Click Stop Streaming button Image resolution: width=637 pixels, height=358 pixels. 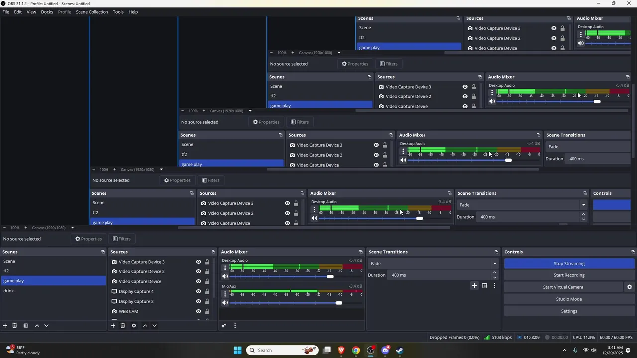coord(569,264)
